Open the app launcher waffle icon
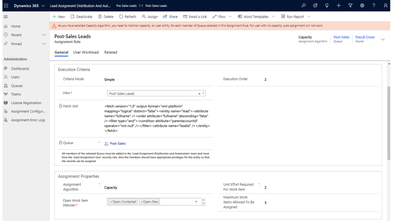 pyautogui.click(x=6, y=5)
